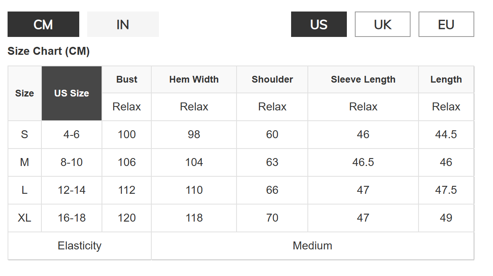
Task: Click the Elasticity row label
Action: (x=80, y=246)
